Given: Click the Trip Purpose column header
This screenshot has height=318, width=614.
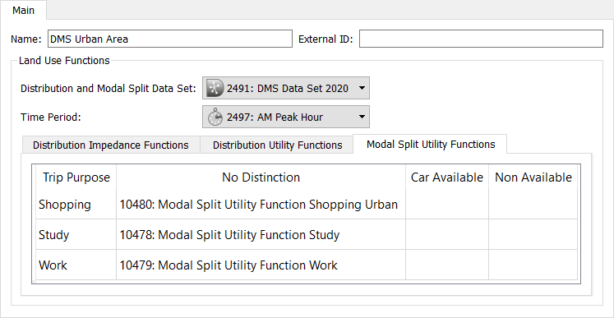Looking at the screenshot, I should pyautogui.click(x=76, y=177).
